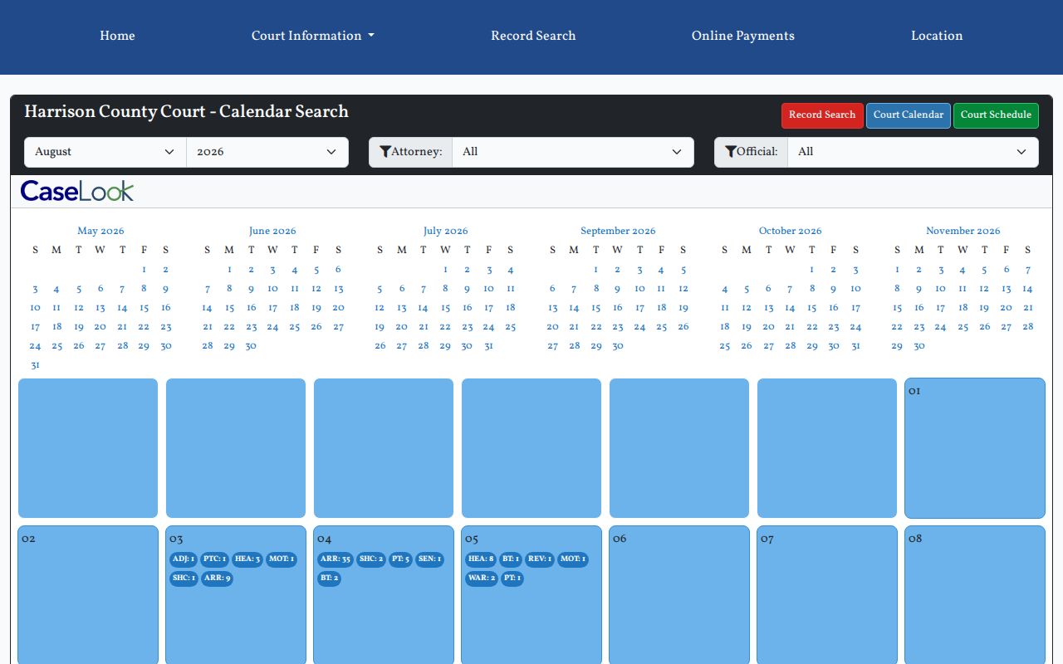The height and width of the screenshot is (664, 1063).
Task: Select the day 08 calendar cell
Action: coord(975,596)
